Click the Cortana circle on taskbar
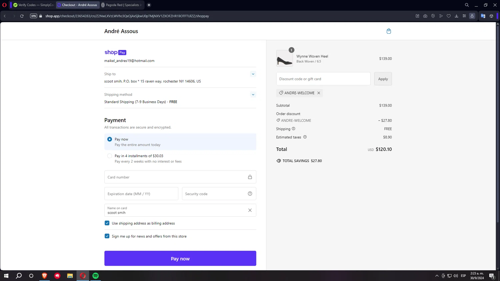The height and width of the screenshot is (281, 500). pyautogui.click(x=31, y=276)
